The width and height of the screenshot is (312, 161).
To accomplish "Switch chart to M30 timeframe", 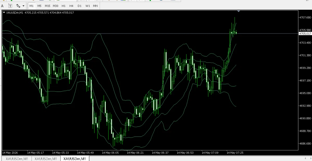I will [55, 6].
